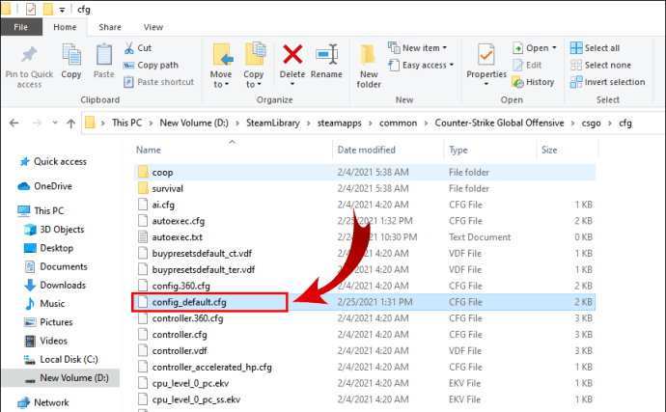Go to steamapps in breadcrumb

(x=340, y=124)
